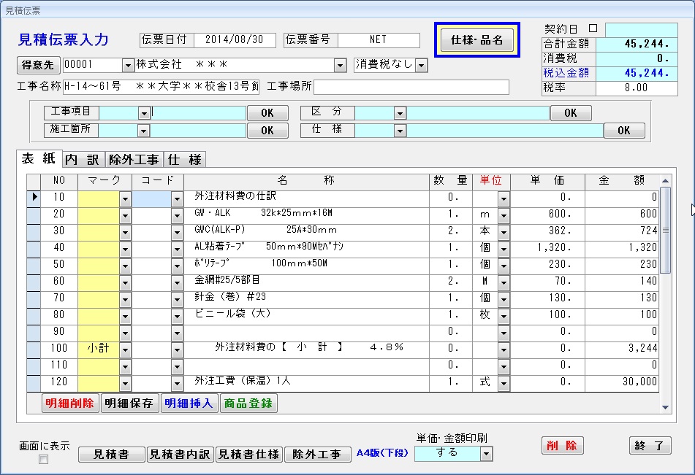Expand the 工事項目 dropdown arrow

coord(144,114)
